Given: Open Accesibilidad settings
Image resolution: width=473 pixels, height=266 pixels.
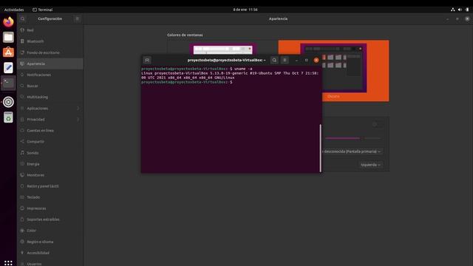Looking at the screenshot, I should (x=50, y=253).
